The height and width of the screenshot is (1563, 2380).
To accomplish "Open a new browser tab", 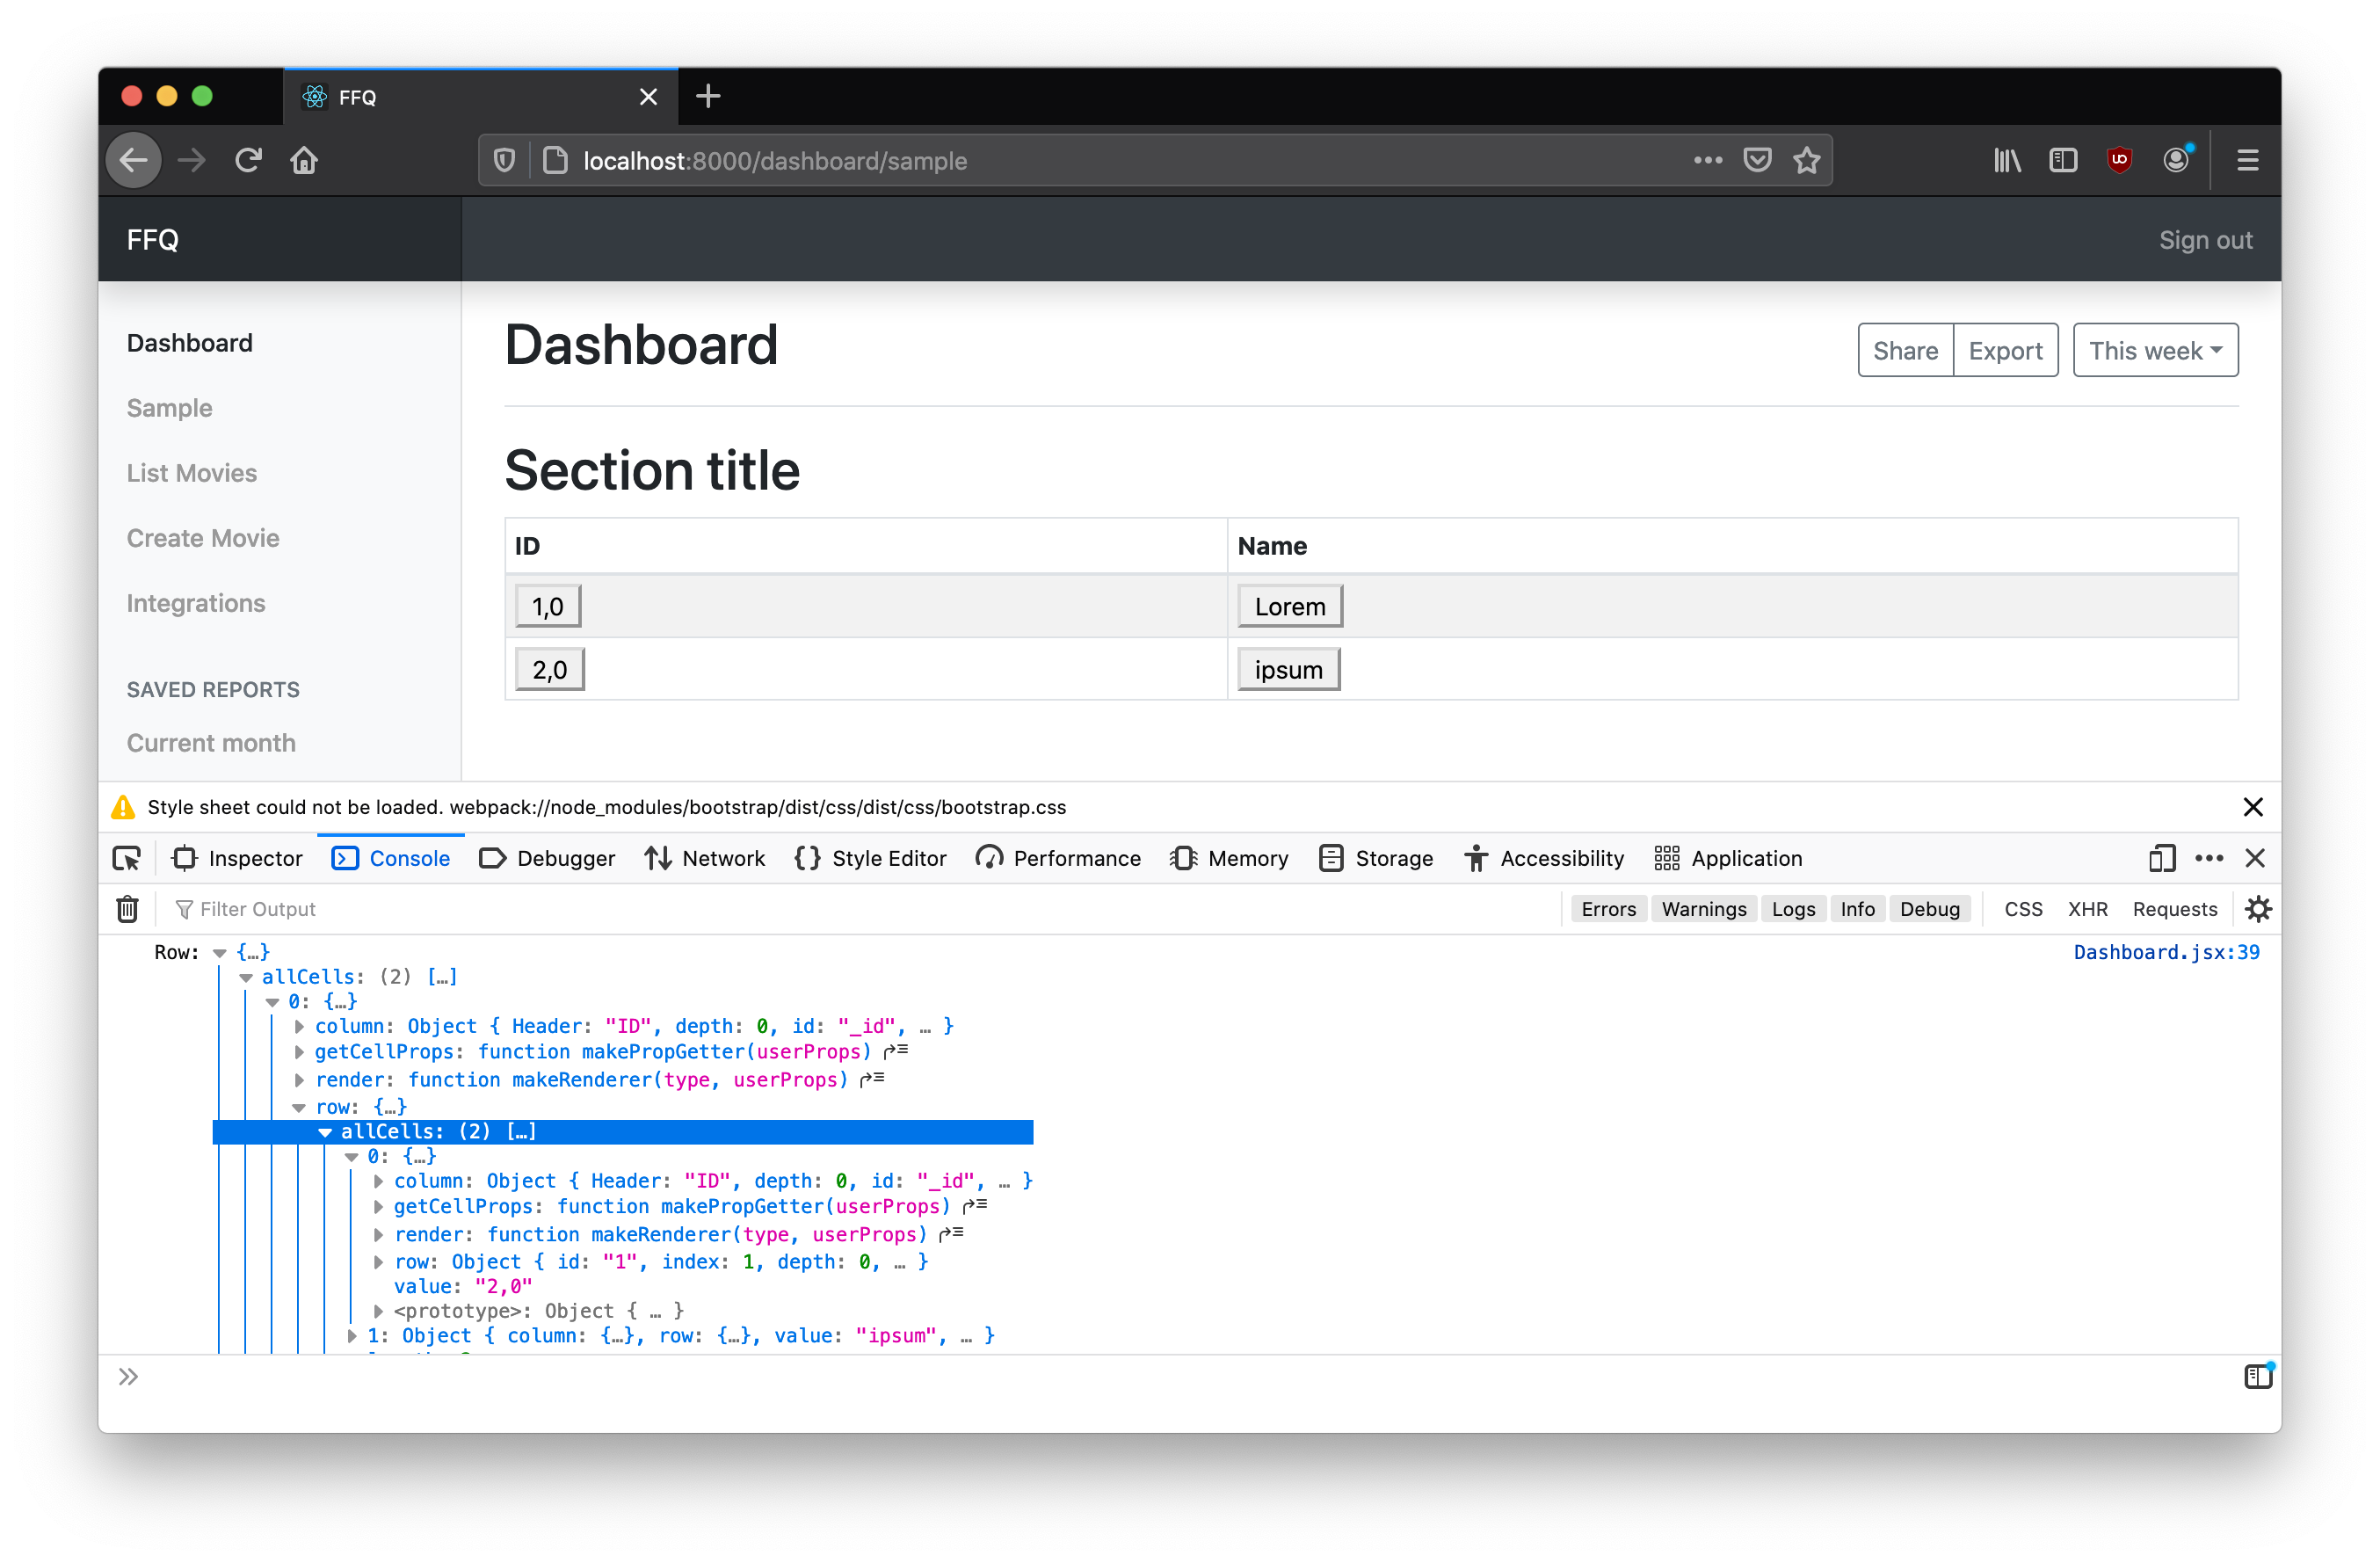I will point(707,97).
